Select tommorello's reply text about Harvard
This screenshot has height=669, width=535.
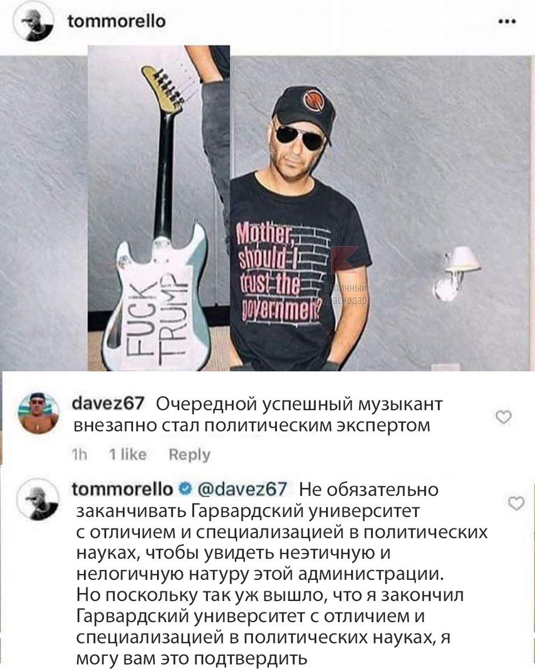pos(281,574)
